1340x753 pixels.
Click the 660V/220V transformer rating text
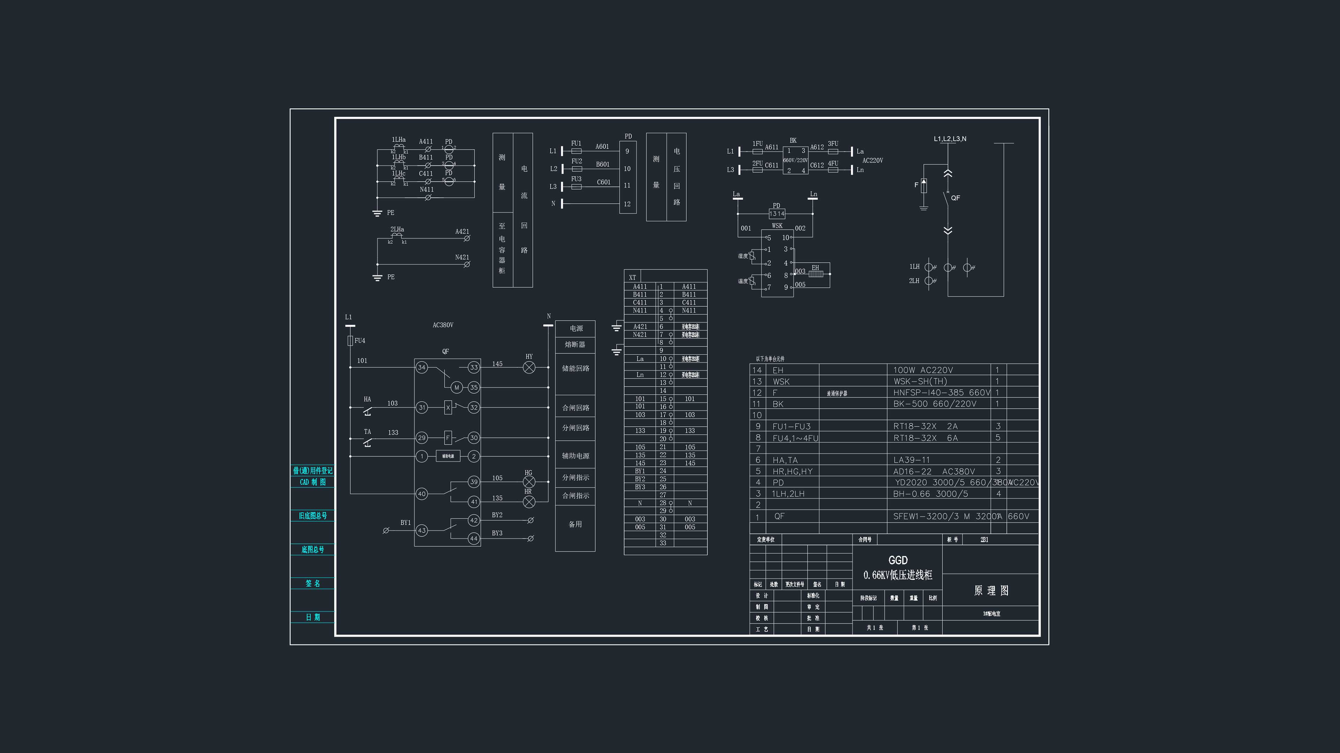click(x=795, y=161)
